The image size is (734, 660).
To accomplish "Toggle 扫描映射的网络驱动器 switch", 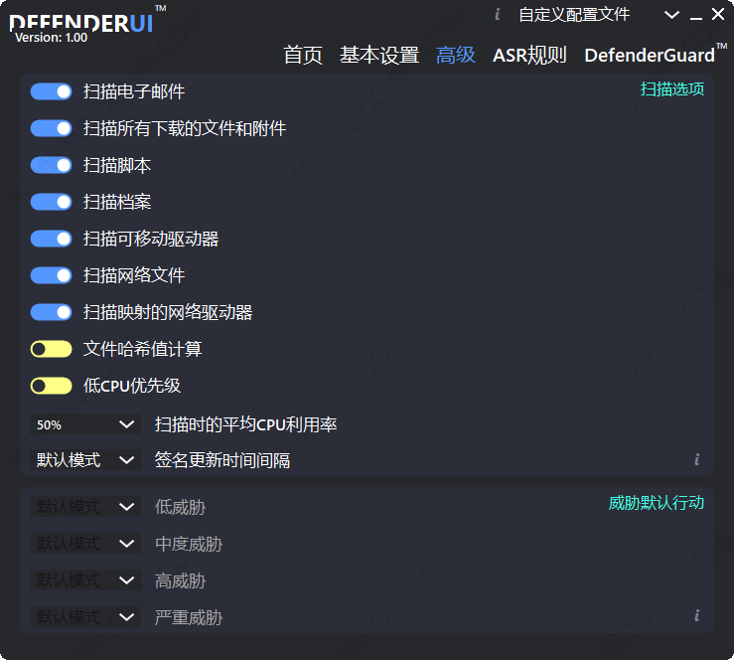I will click(x=51, y=312).
